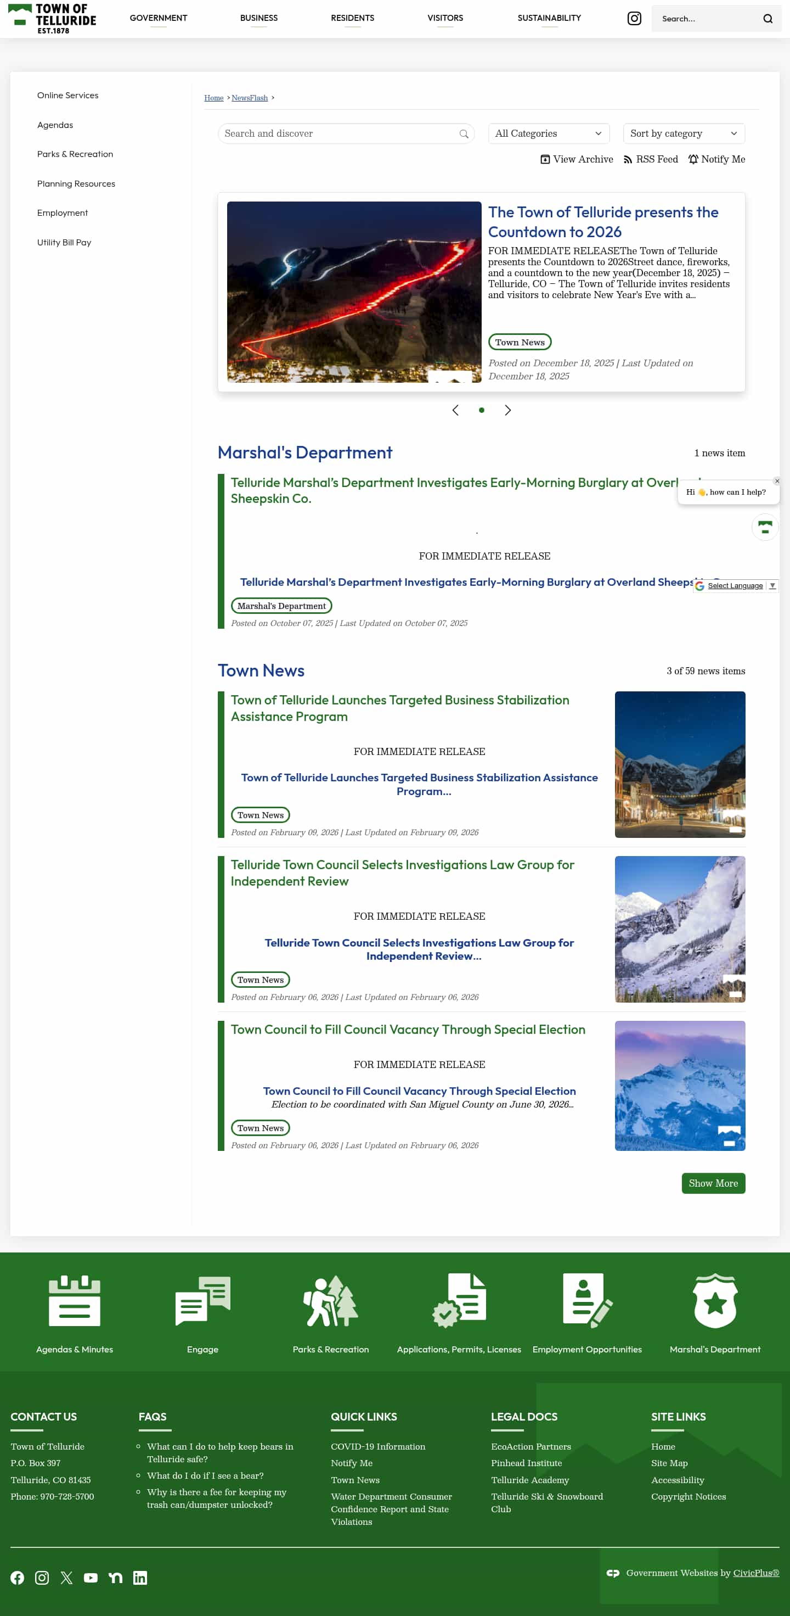Viewport: 790px width, 1616px height.
Task: Open the LinkedIn footer icon
Action: click(140, 1578)
